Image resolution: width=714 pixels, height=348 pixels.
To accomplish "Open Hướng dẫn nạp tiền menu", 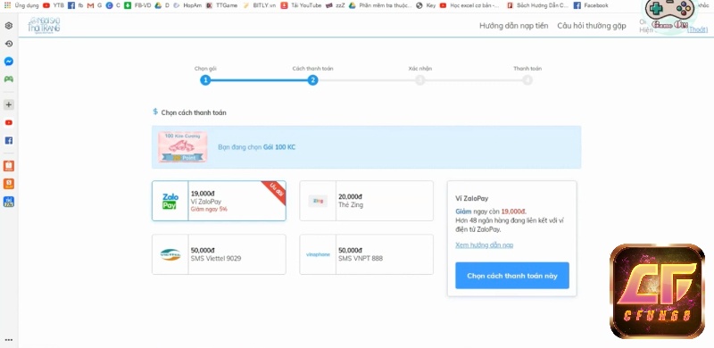I will click(x=514, y=26).
